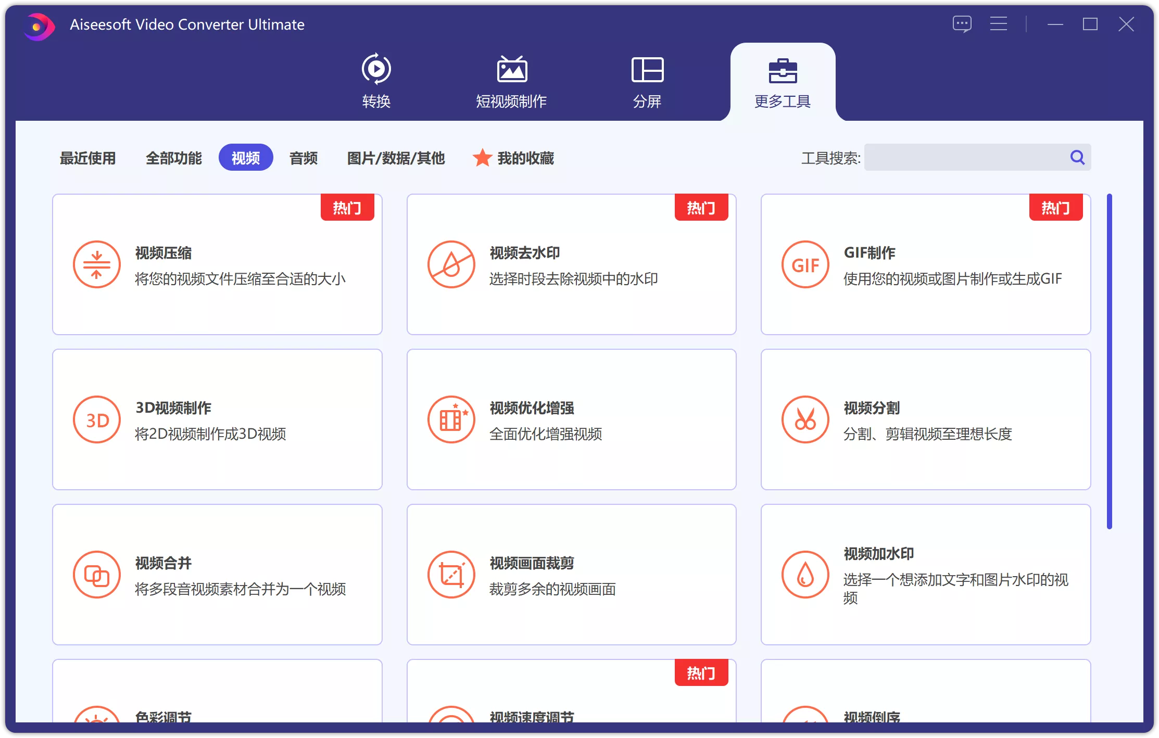Click the 视频速度调节 card title
Viewport: 1159px width, 738px height.
tap(532, 717)
